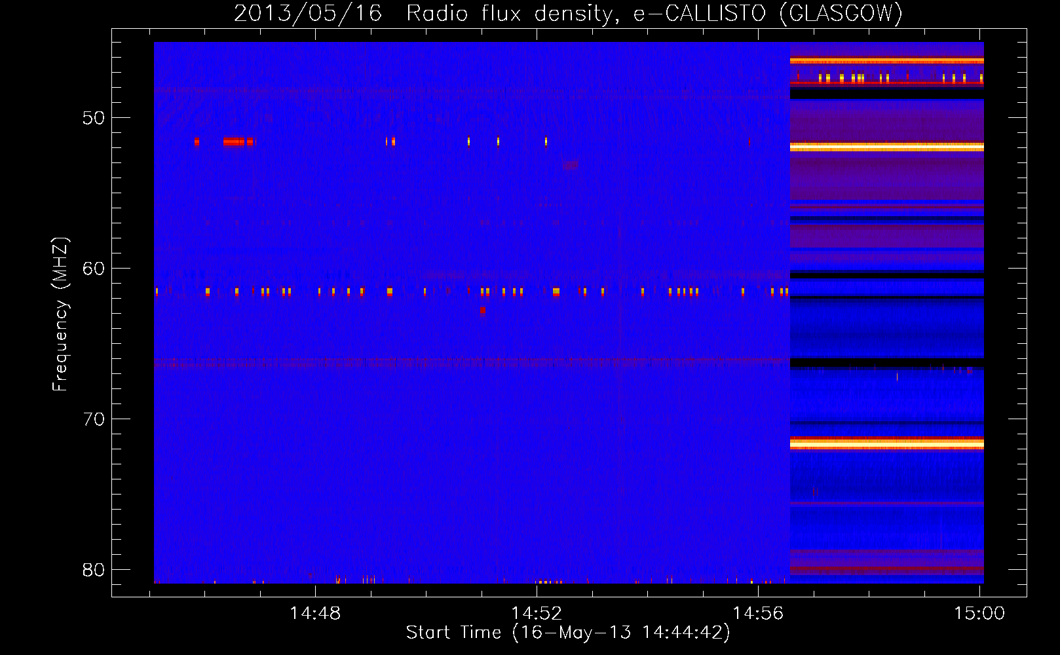The width and height of the screenshot is (1060, 655).
Task: Click the bright yellow-white band near 72 MHz
Action: pos(887,444)
